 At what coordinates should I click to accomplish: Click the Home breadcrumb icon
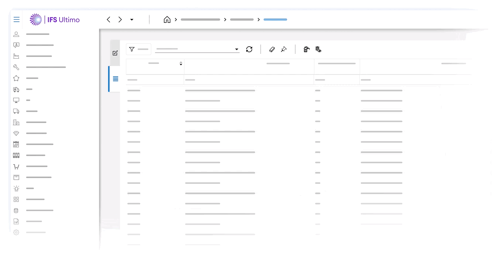click(167, 19)
